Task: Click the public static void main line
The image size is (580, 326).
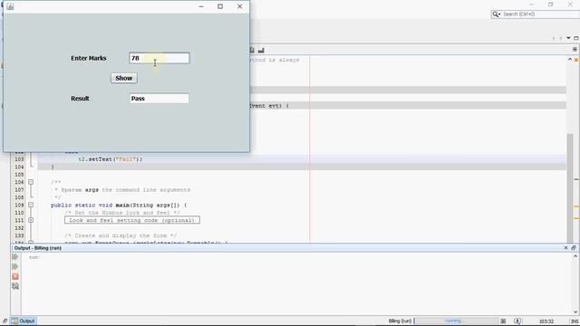Action: click(119, 205)
